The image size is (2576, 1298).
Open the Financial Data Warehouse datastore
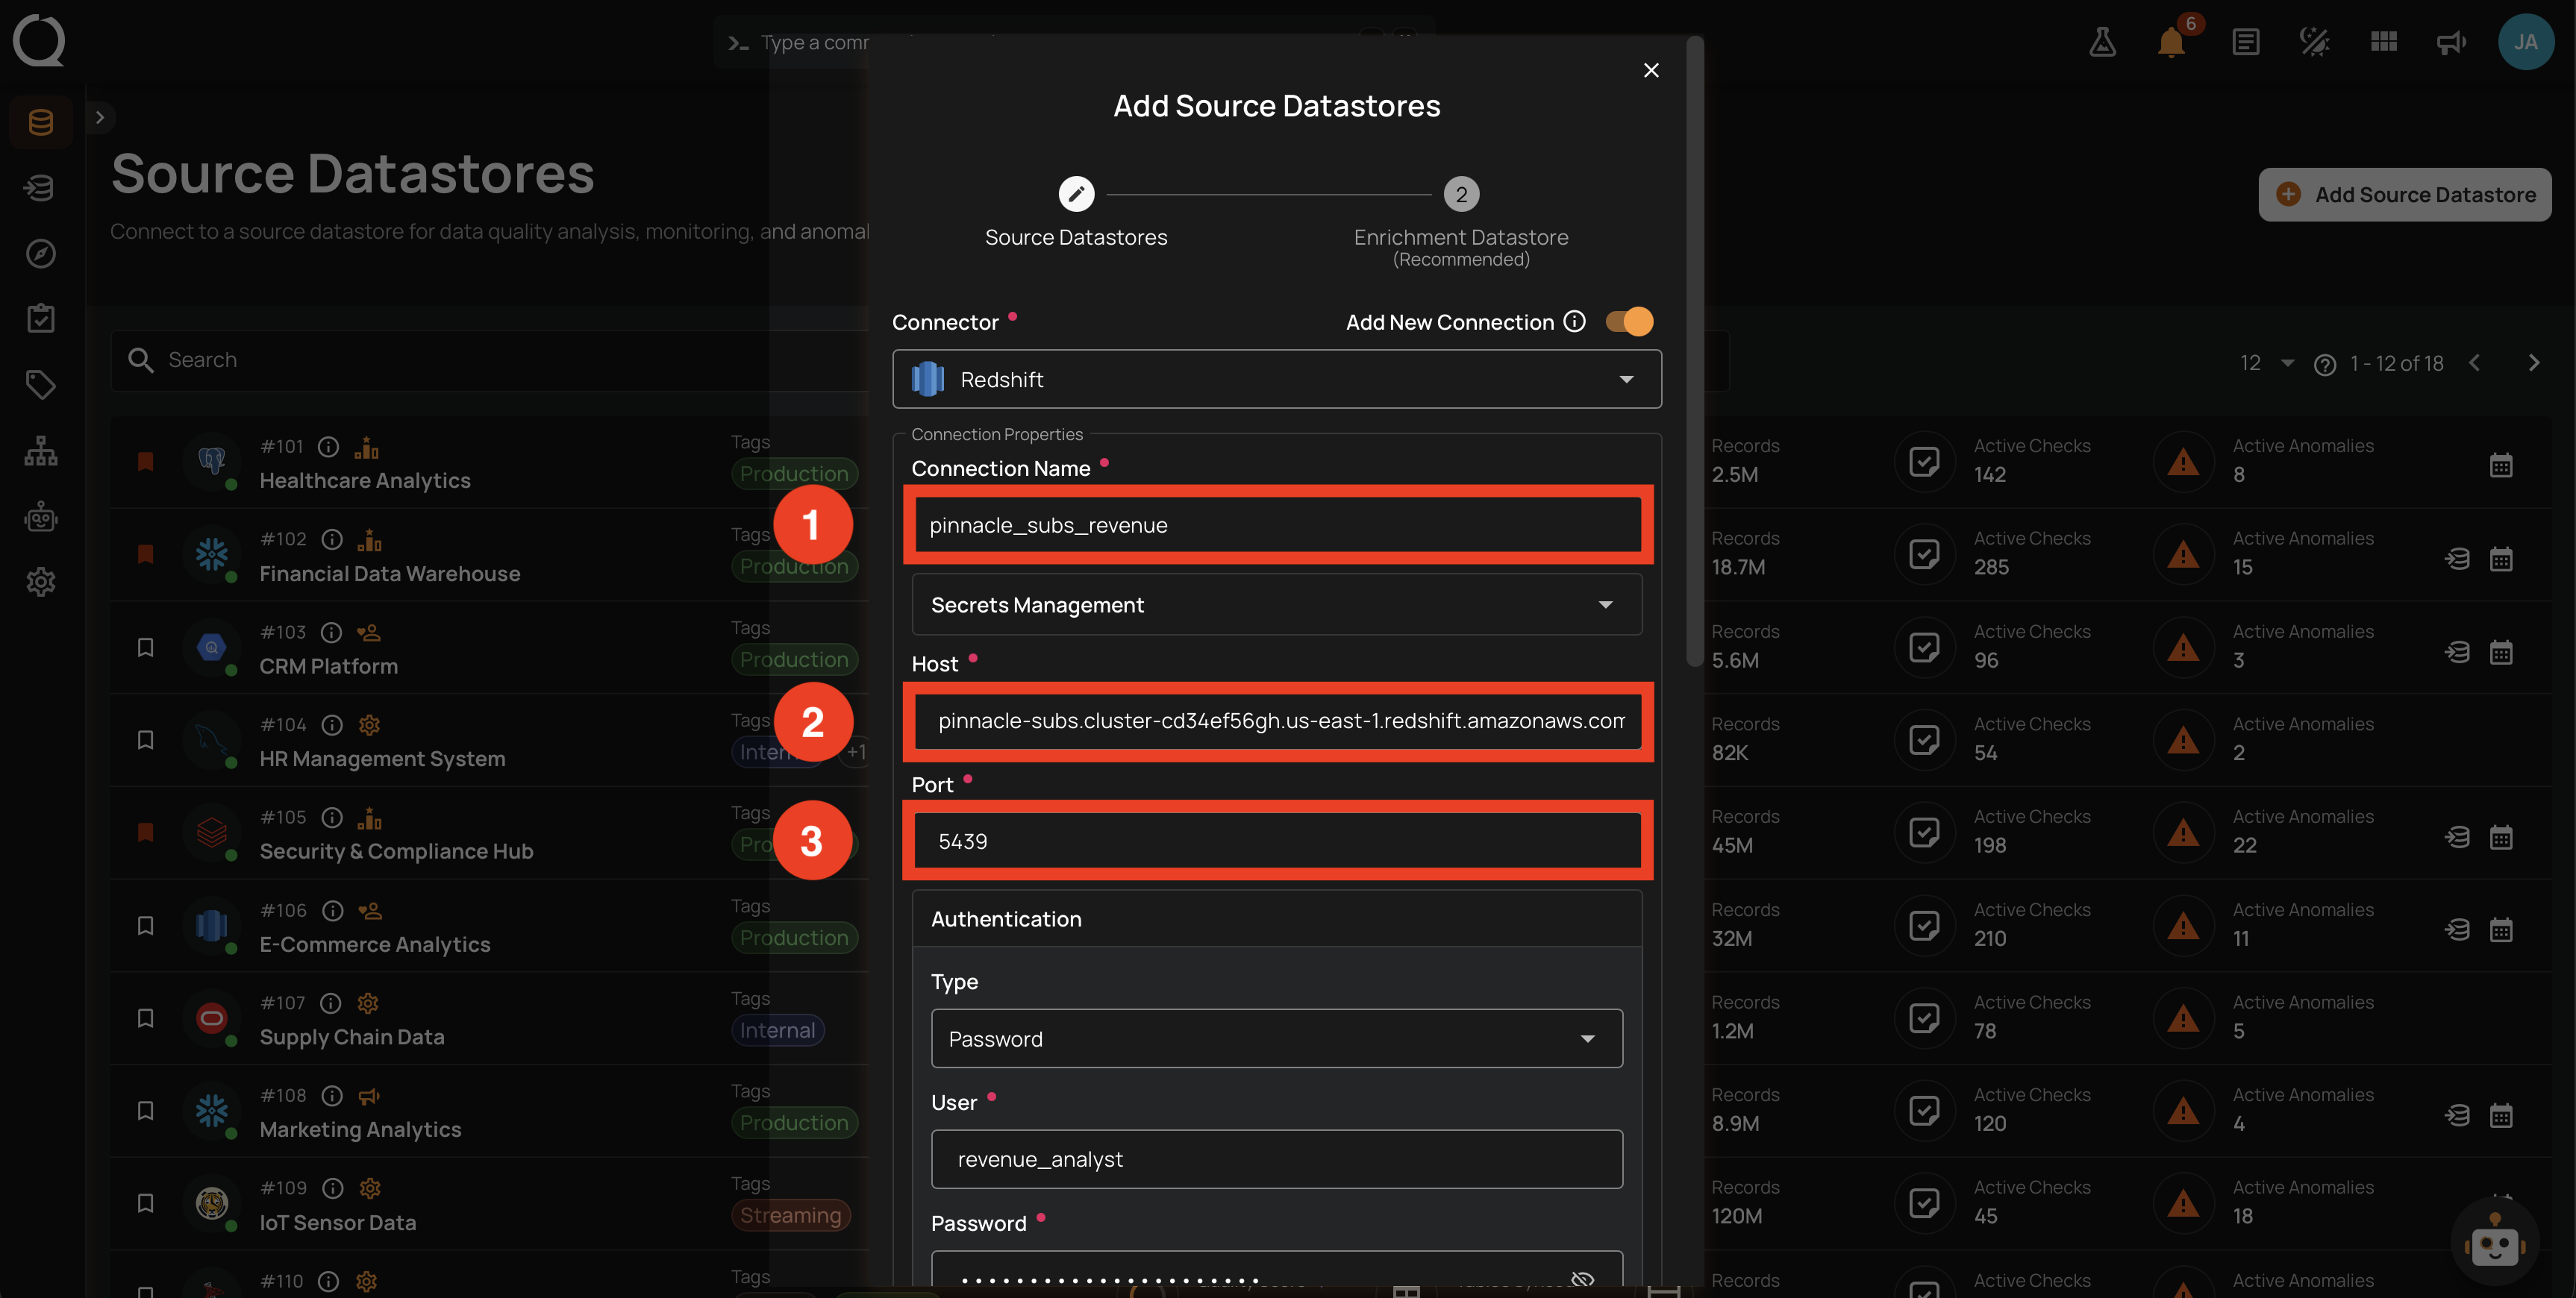390,574
